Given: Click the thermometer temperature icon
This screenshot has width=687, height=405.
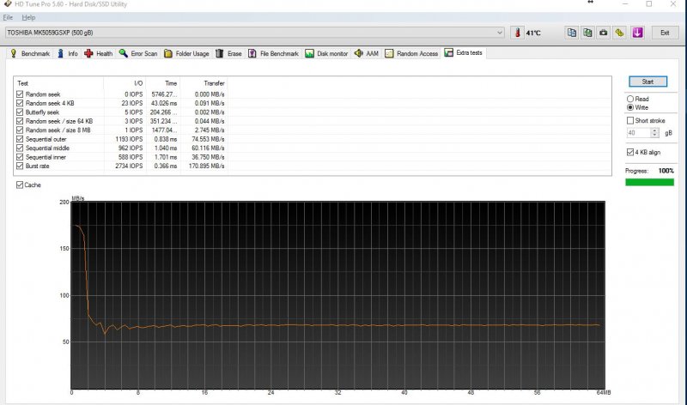Looking at the screenshot, I should (518, 33).
